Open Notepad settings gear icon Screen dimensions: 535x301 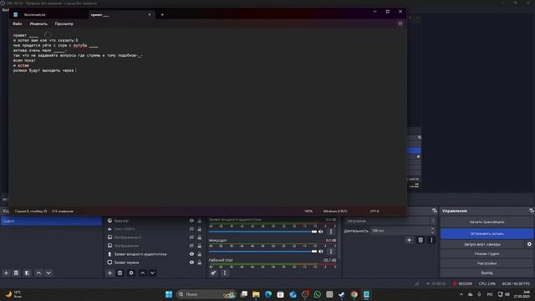400,23
